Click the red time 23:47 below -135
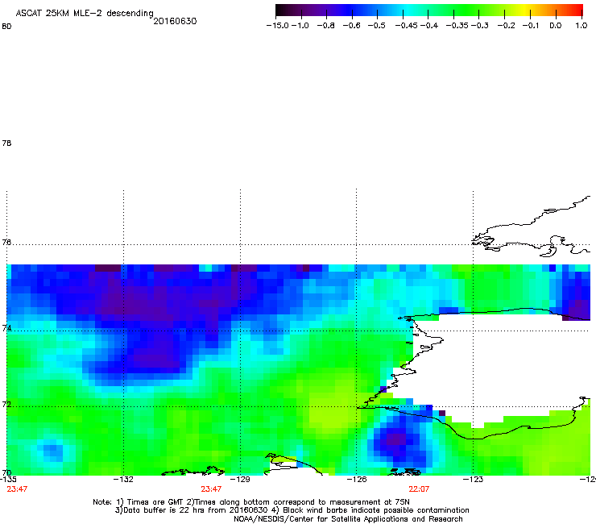Image resolution: width=596 pixels, height=524 pixels. pyautogui.click(x=17, y=489)
